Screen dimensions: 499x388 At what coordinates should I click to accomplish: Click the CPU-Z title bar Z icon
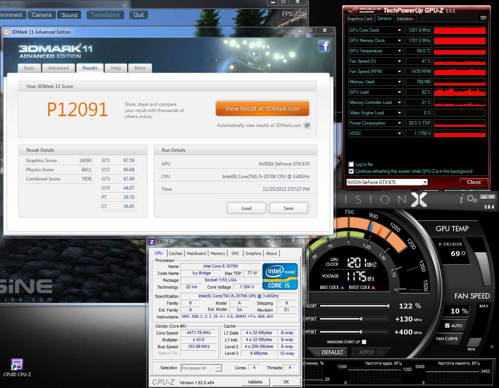[x=152, y=242]
